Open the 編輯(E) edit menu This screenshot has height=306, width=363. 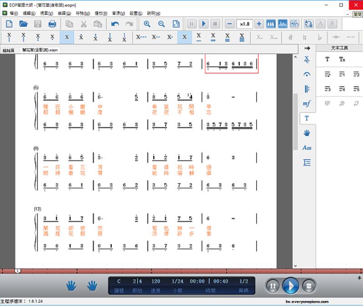coord(29,13)
